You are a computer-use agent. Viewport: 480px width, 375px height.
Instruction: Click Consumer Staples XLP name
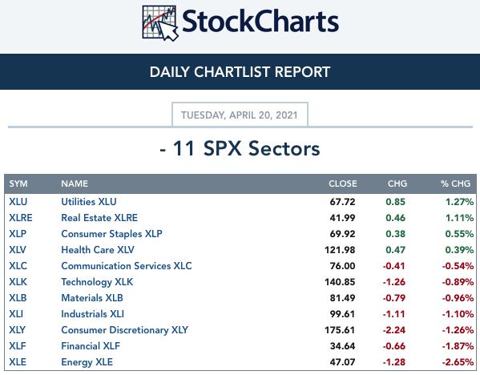point(111,234)
